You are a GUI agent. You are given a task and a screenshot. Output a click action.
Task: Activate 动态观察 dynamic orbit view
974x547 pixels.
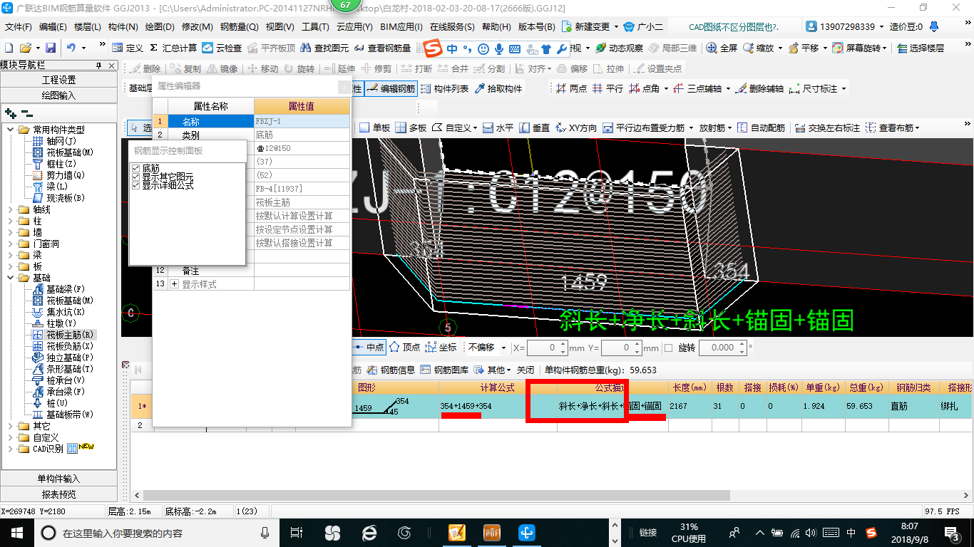pyautogui.click(x=619, y=48)
